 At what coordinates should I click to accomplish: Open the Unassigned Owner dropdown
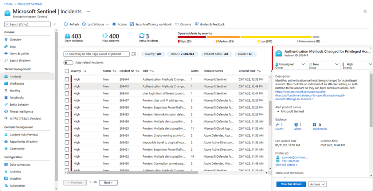pos(290,65)
